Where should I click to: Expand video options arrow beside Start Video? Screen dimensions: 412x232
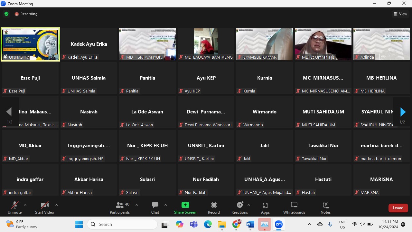pyautogui.click(x=57, y=205)
